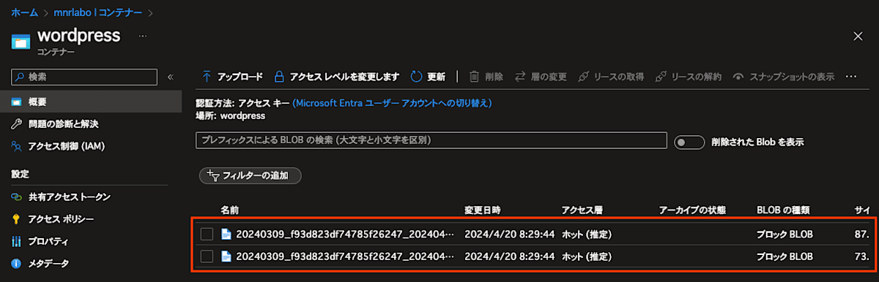Click the file icon in the 73. row
Image resolution: width=879 pixels, height=282 pixels.
(x=226, y=256)
